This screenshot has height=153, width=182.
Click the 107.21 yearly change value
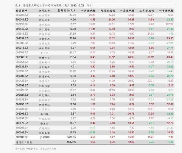[x=169, y=24]
